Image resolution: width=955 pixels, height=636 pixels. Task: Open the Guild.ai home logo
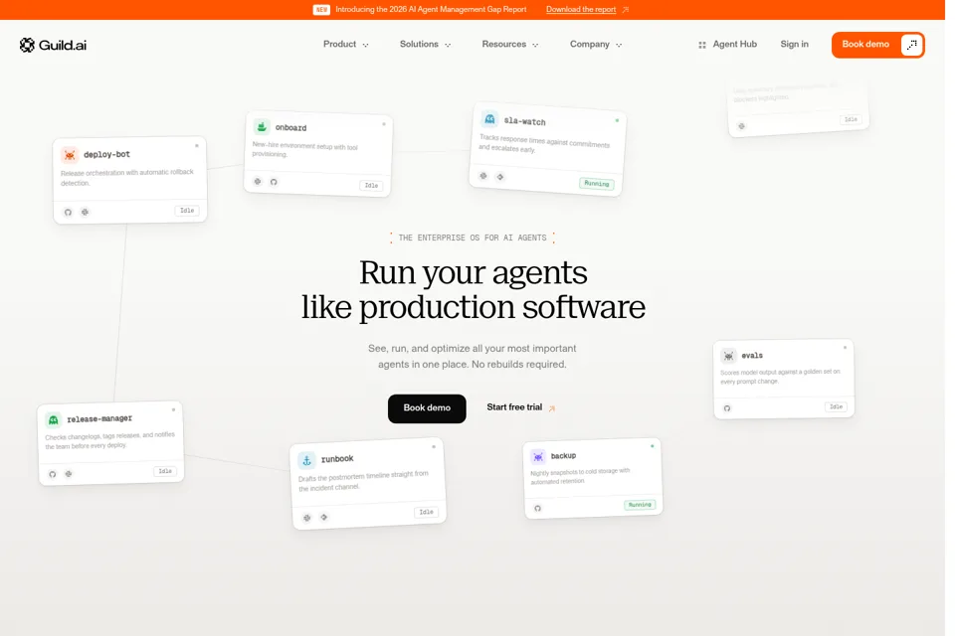point(53,45)
